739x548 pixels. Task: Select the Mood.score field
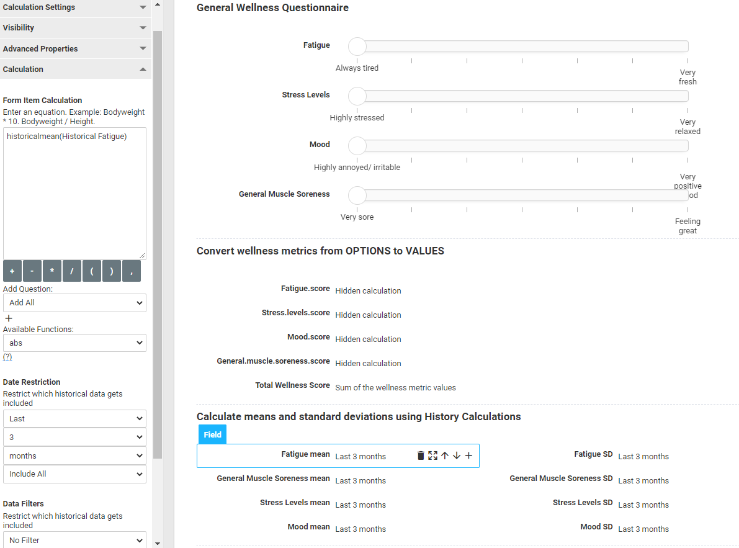click(x=467, y=338)
